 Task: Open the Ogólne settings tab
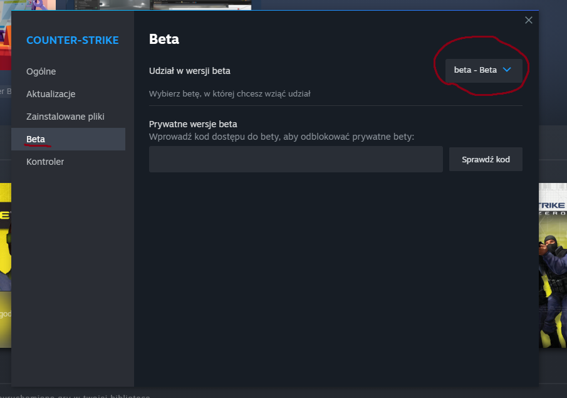click(x=68, y=71)
